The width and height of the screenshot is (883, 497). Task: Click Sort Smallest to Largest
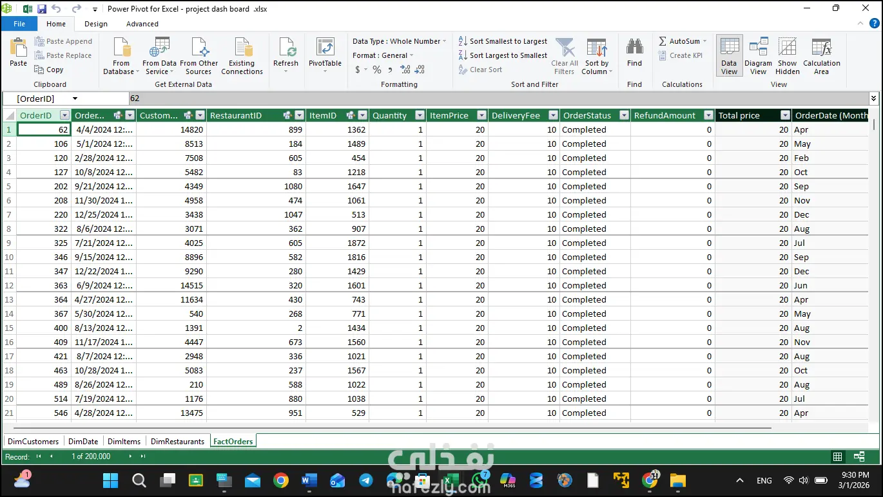point(503,41)
